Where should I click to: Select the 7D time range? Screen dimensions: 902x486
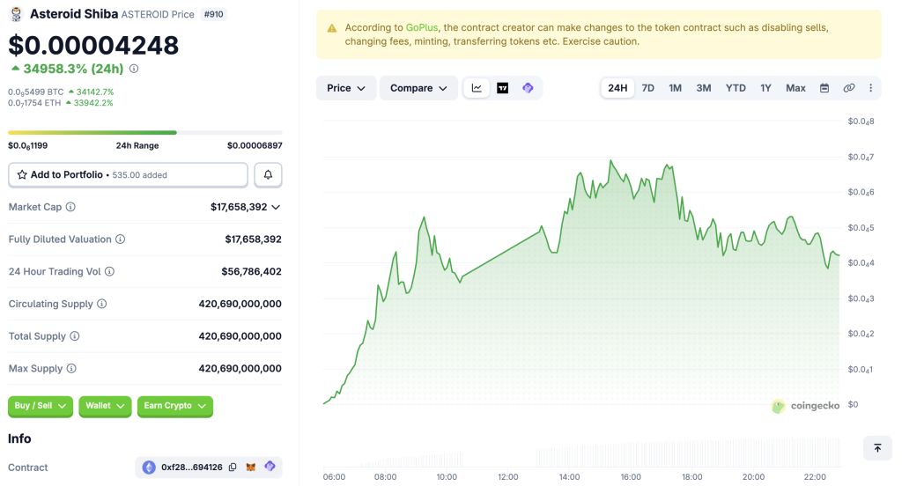coord(648,88)
